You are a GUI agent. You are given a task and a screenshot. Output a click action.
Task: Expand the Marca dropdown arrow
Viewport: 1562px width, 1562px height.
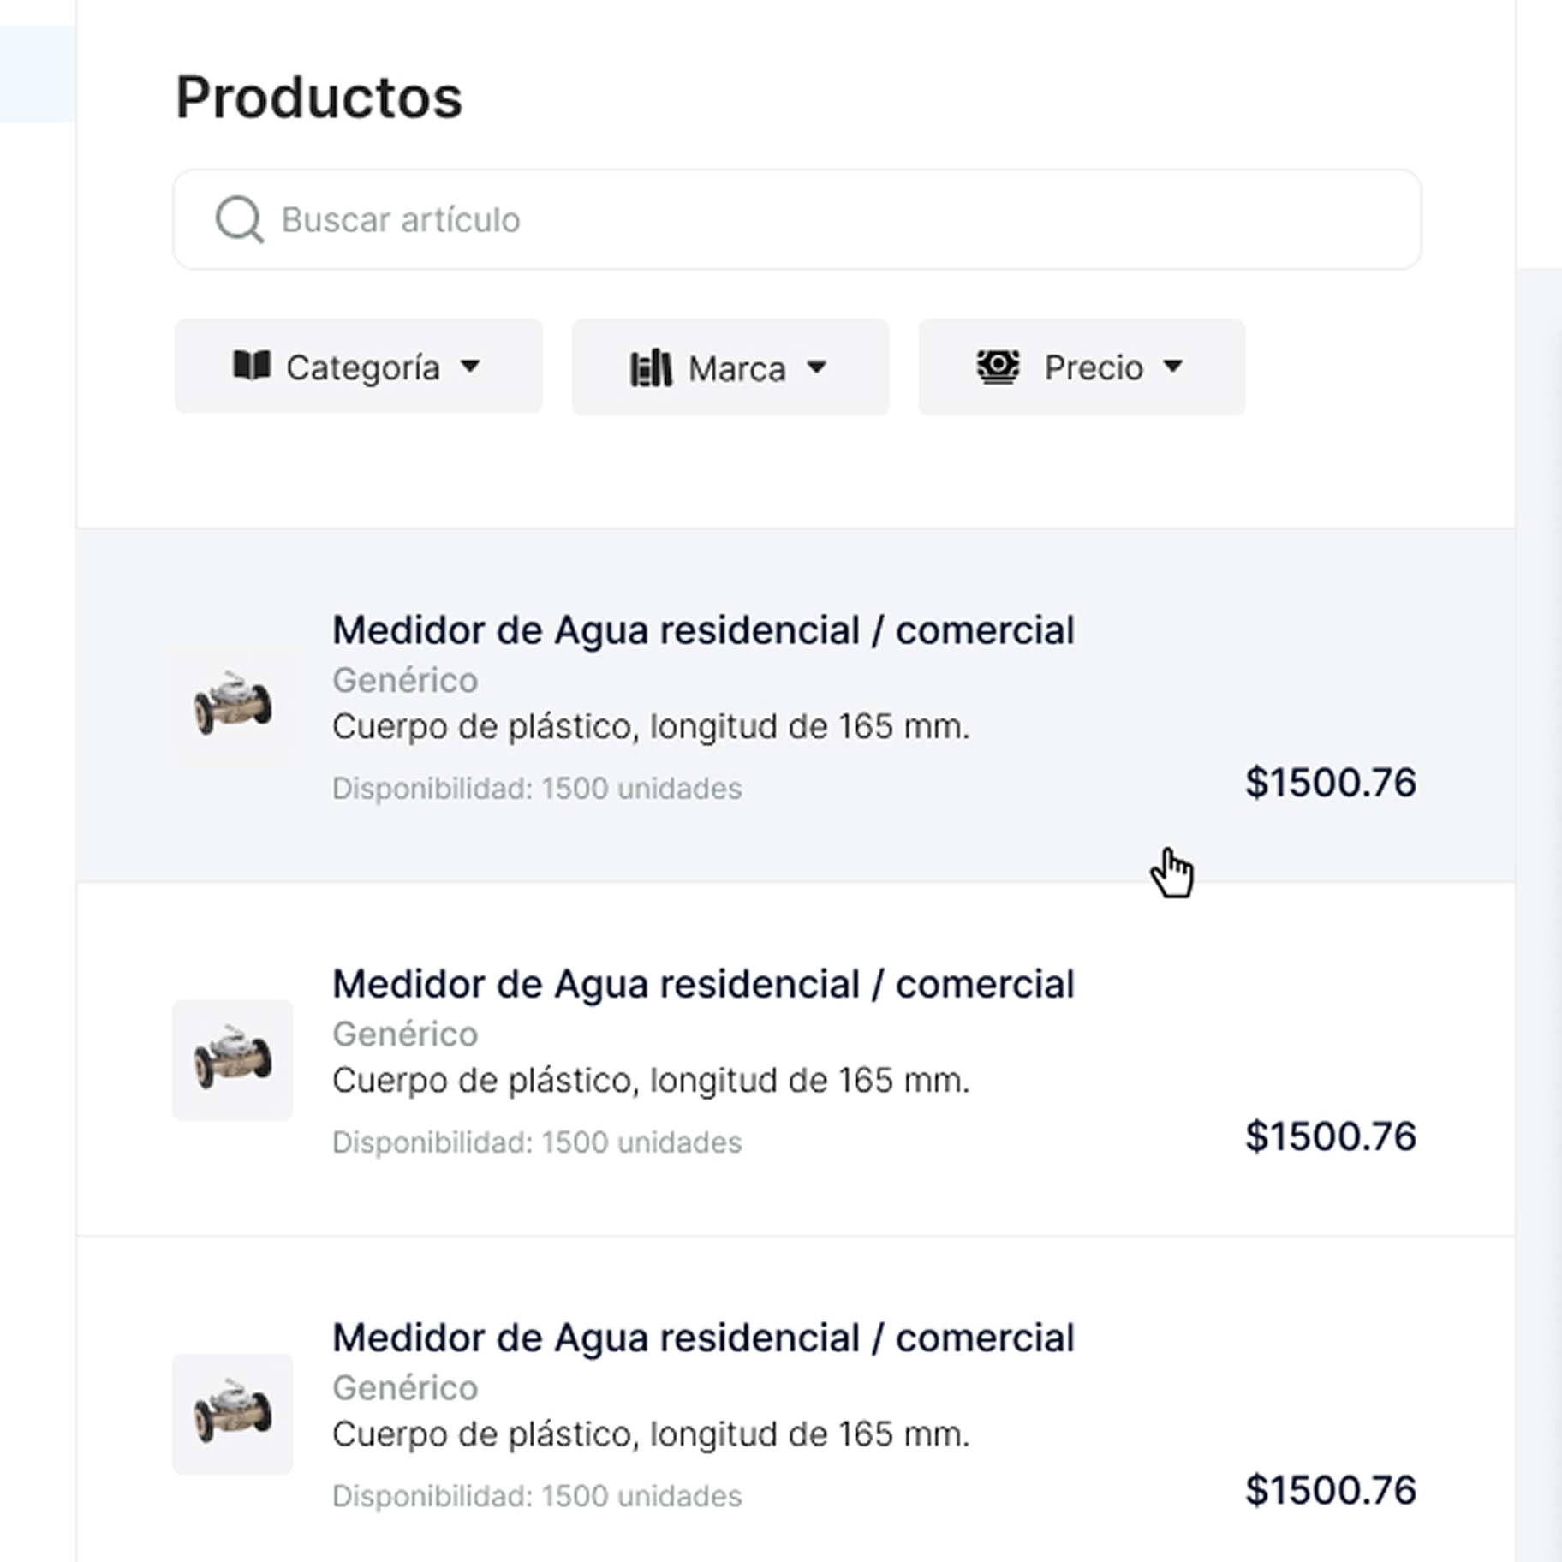(817, 367)
